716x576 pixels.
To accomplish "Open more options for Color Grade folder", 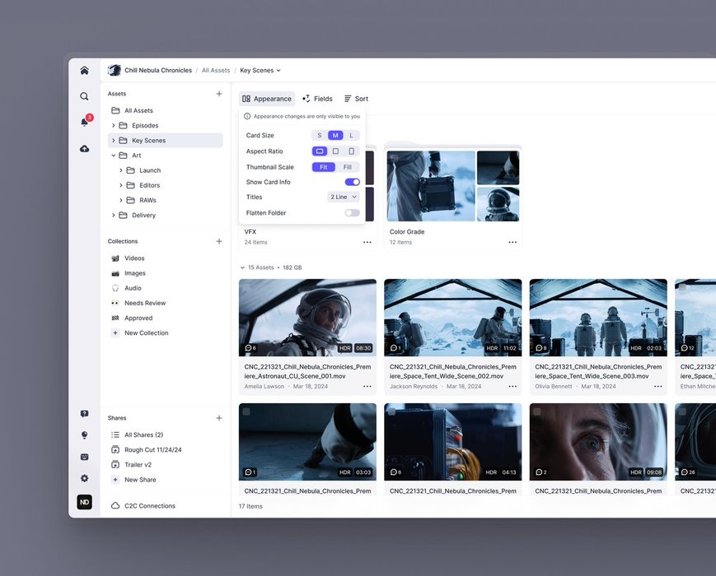I will [512, 242].
